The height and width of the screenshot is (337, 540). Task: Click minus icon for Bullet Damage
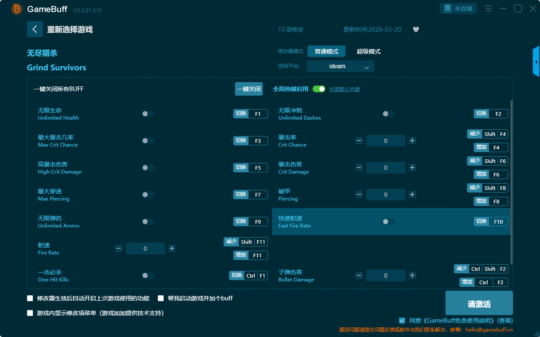[359, 275]
